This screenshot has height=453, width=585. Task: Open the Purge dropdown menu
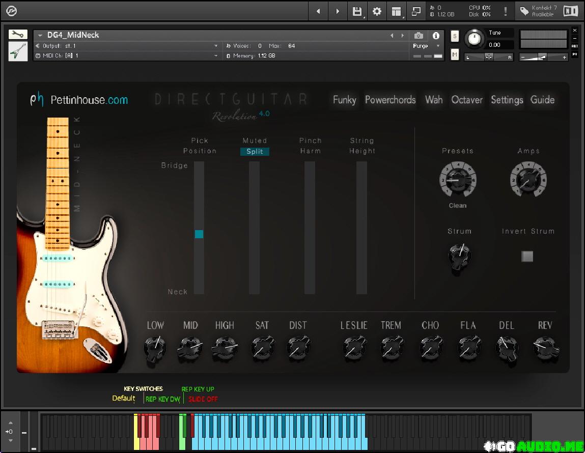coord(427,46)
